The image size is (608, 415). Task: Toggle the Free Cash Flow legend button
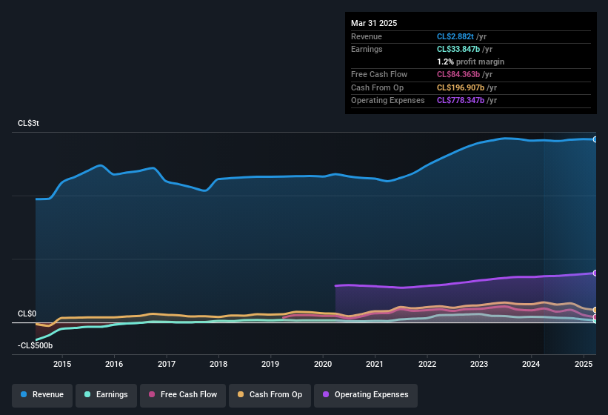[183, 395]
